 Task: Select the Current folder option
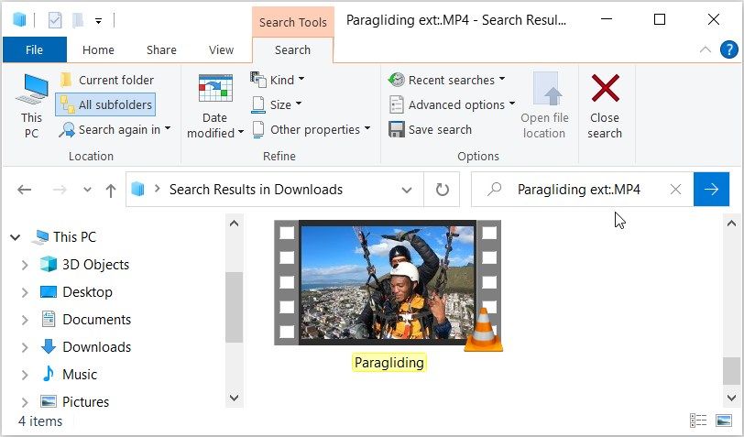click(106, 80)
